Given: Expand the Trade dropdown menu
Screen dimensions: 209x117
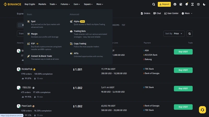Looking at the screenshot, I should pyautogui.click(x=53, y=4).
